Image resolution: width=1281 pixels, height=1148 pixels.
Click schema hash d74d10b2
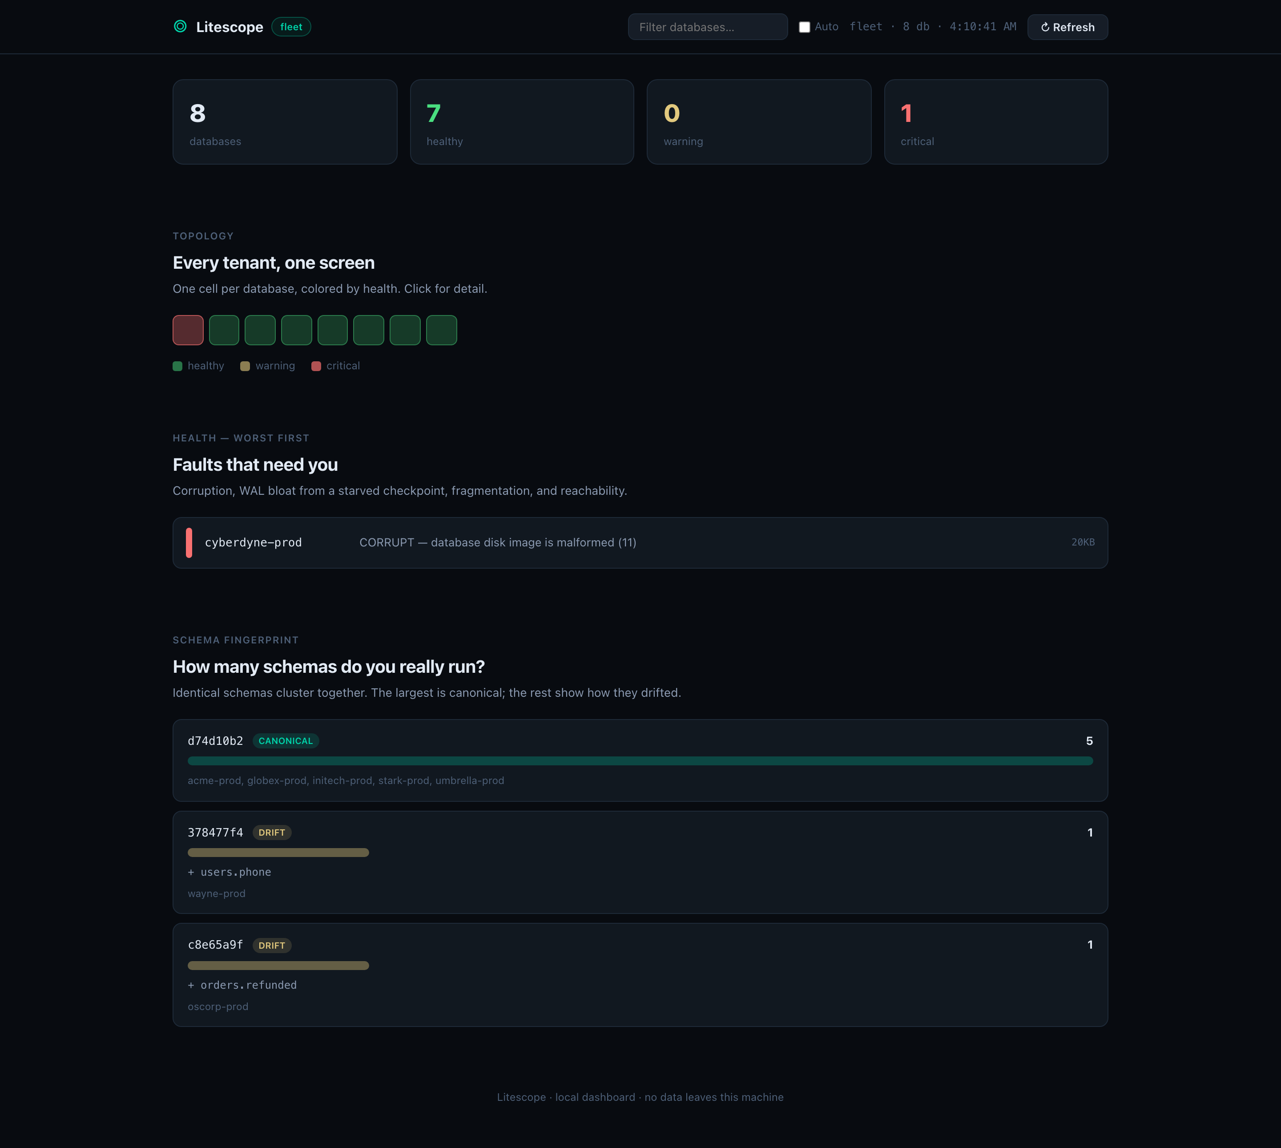click(215, 741)
